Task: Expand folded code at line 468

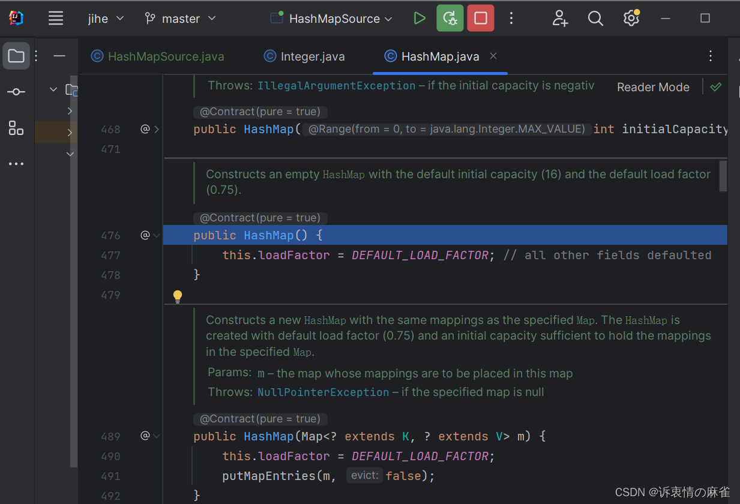Action: coord(157,129)
